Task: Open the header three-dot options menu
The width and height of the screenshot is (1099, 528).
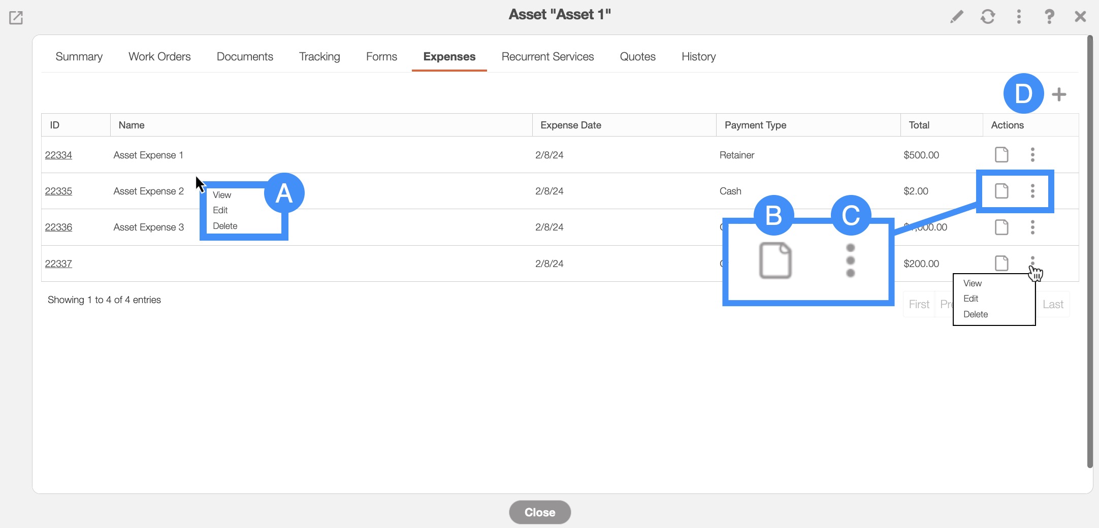Action: (1018, 17)
